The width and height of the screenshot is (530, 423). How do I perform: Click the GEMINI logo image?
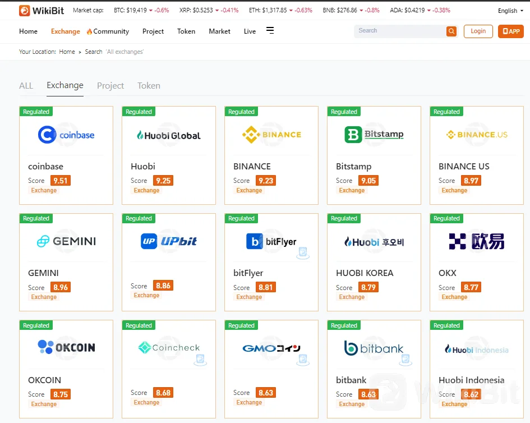point(66,241)
